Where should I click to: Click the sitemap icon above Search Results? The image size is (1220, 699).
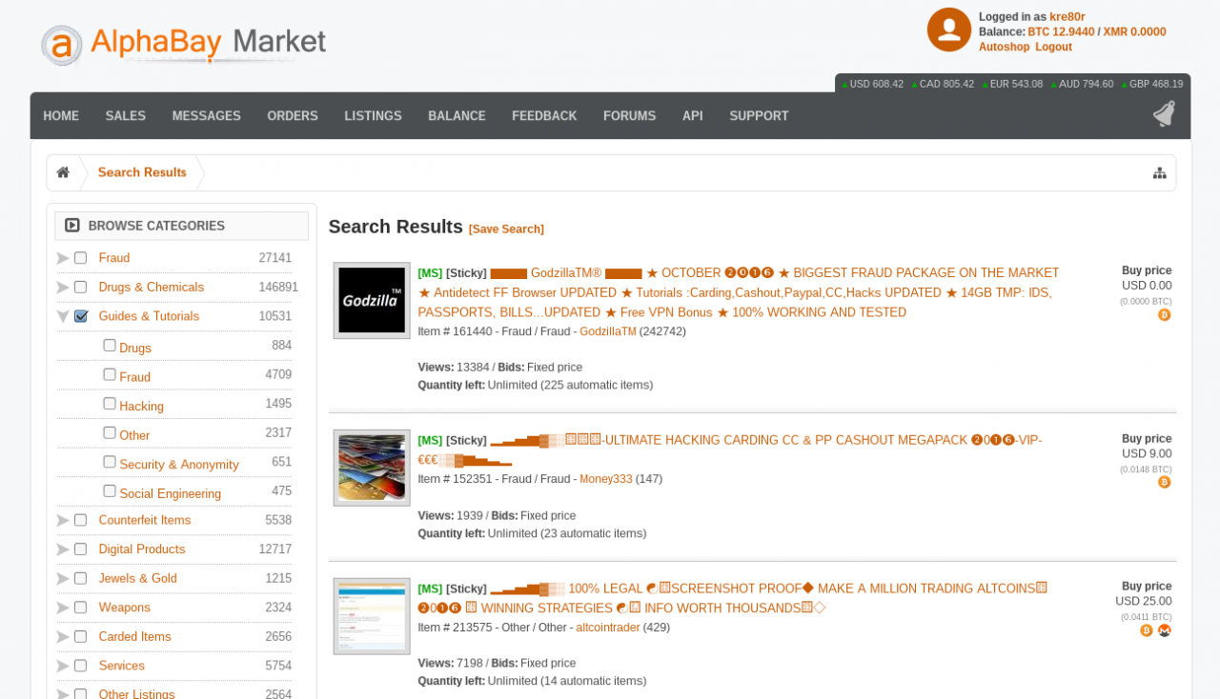(x=1160, y=172)
